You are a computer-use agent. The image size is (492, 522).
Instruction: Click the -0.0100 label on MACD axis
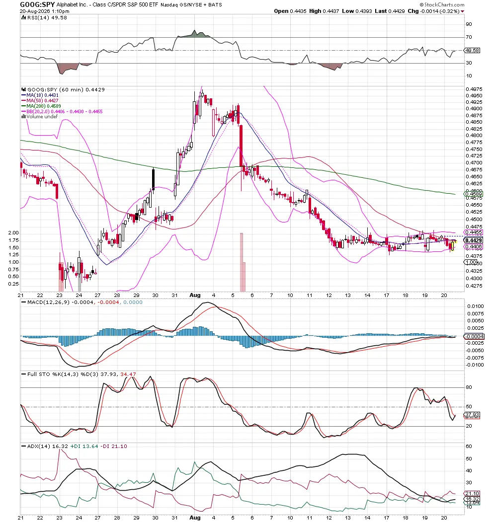[x=475, y=365]
